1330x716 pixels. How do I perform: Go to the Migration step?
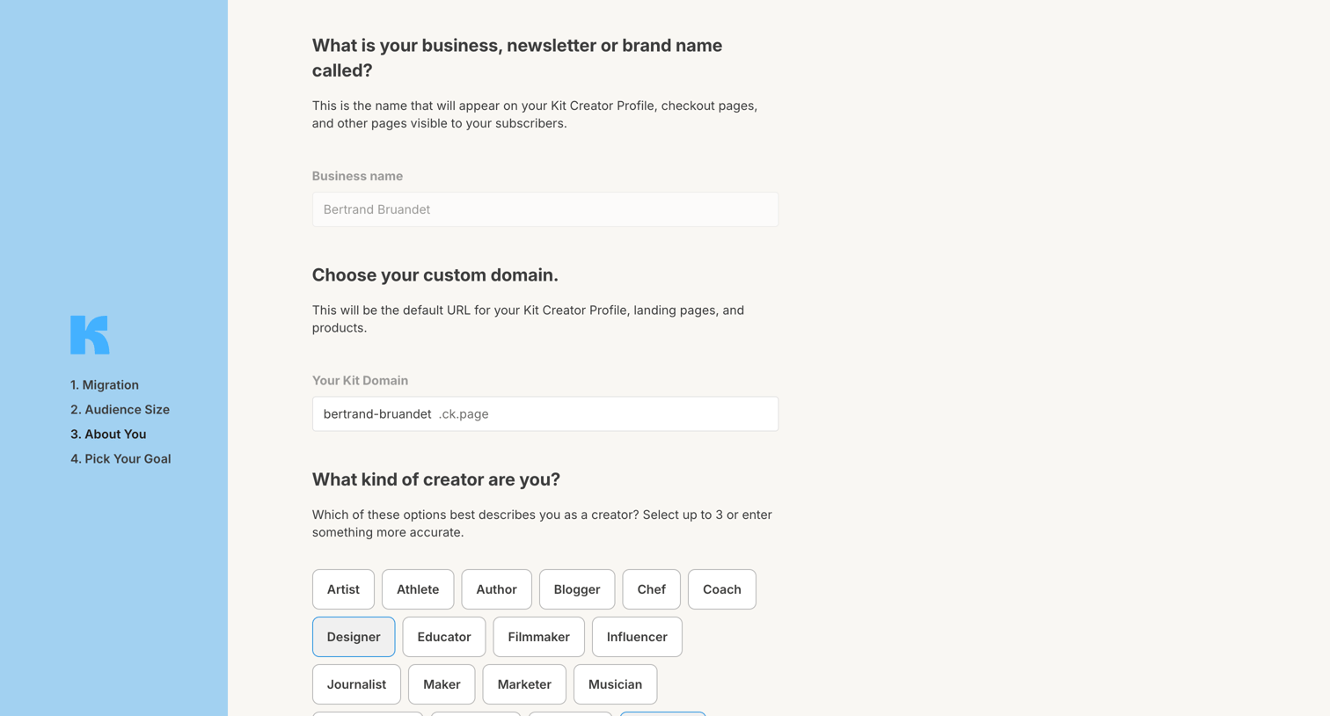coord(105,385)
